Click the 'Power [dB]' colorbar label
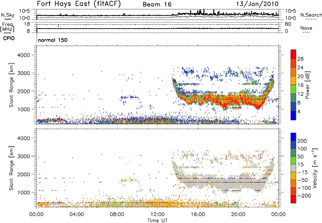 [308, 85]
